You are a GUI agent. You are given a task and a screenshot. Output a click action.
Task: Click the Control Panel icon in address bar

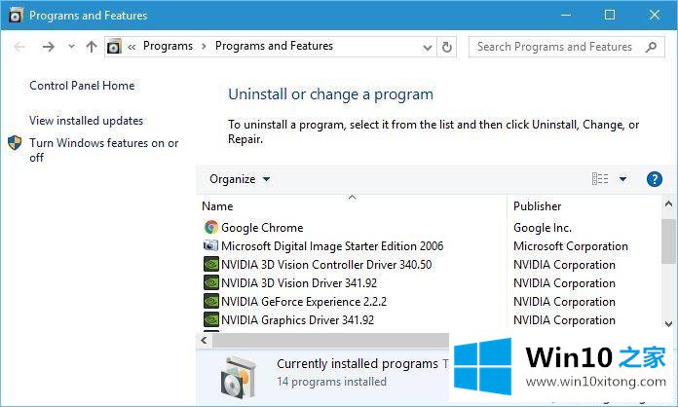coord(114,46)
